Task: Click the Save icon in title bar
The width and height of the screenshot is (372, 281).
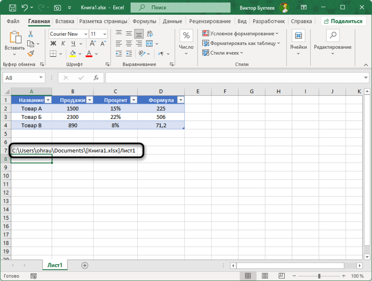Action: tap(12, 8)
